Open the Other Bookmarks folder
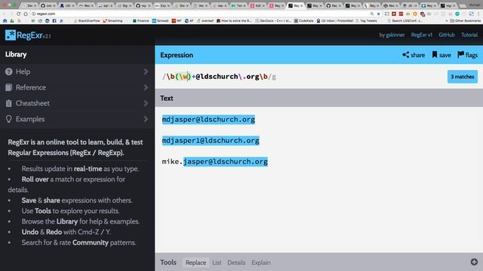483x271 pixels. click(x=466, y=21)
